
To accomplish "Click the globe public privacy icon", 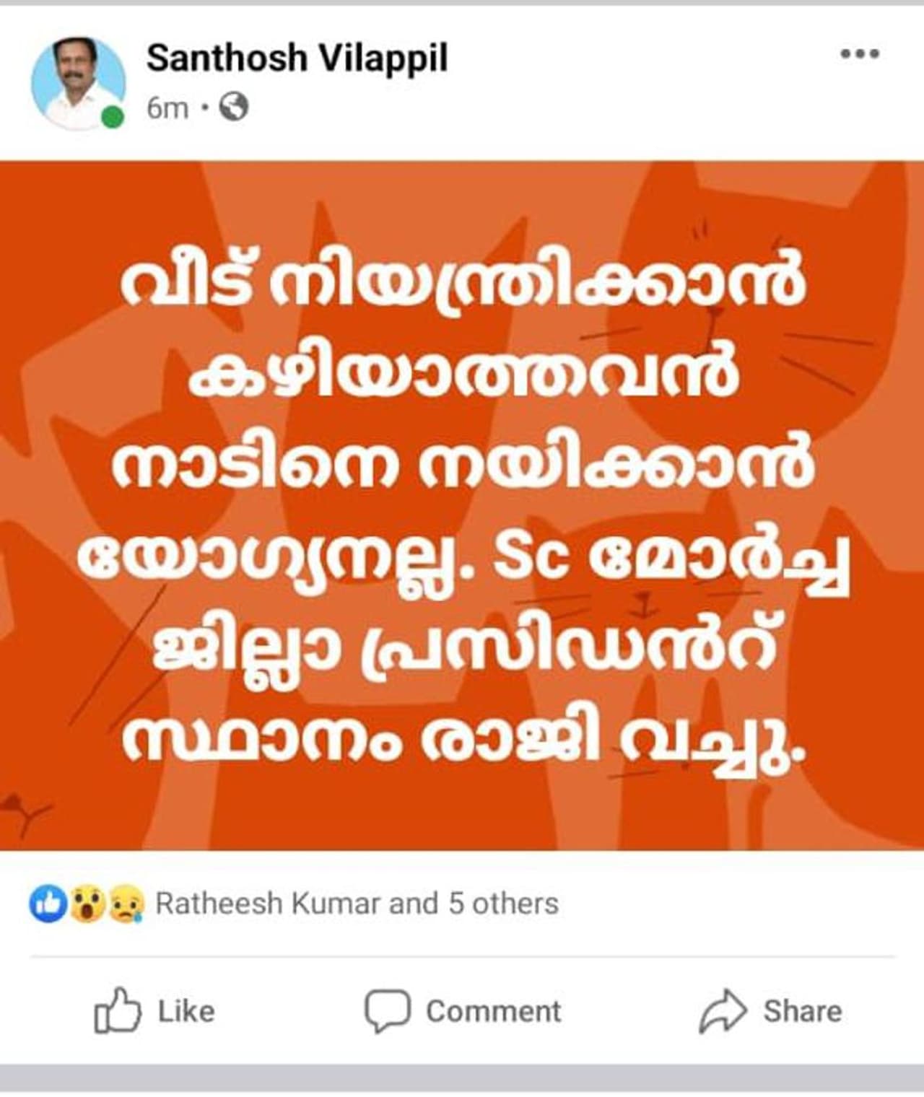I will click(x=233, y=108).
